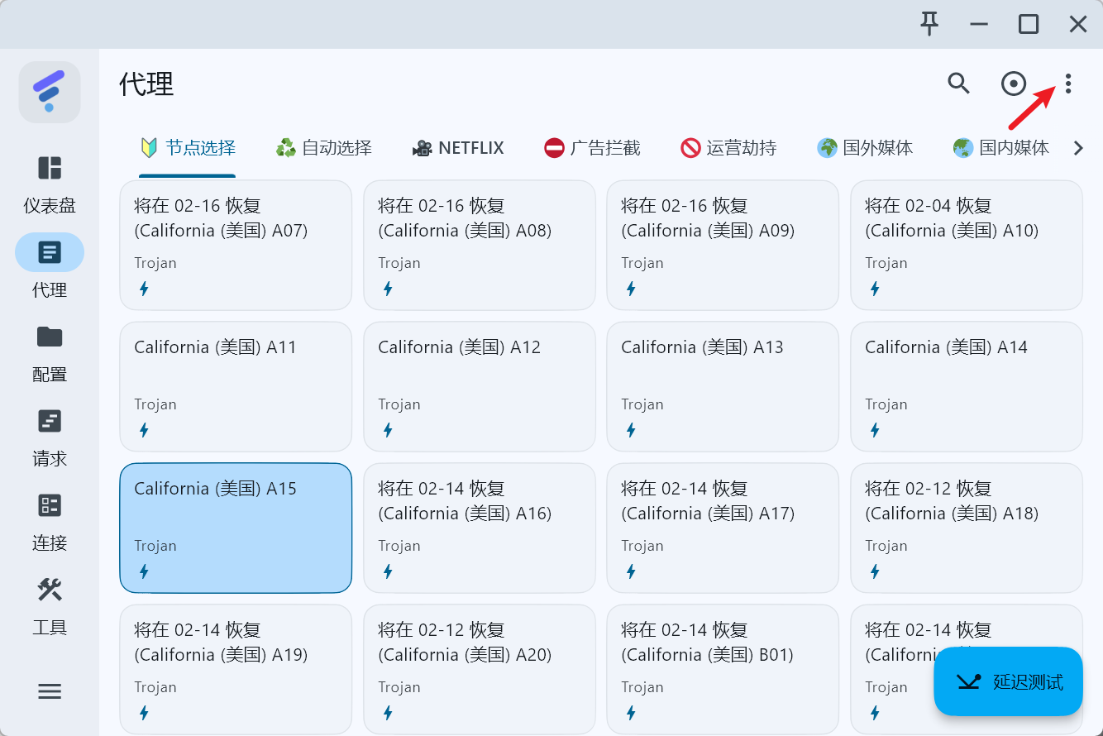
Task: Open the three-dot more options menu
Action: click(1067, 84)
